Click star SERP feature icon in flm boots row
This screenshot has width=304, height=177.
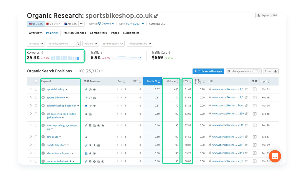pyautogui.click(x=86, y=137)
